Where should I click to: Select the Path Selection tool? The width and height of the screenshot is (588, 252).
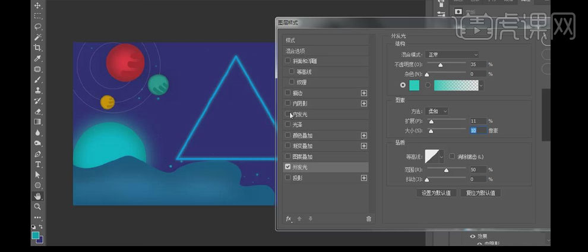point(38,175)
